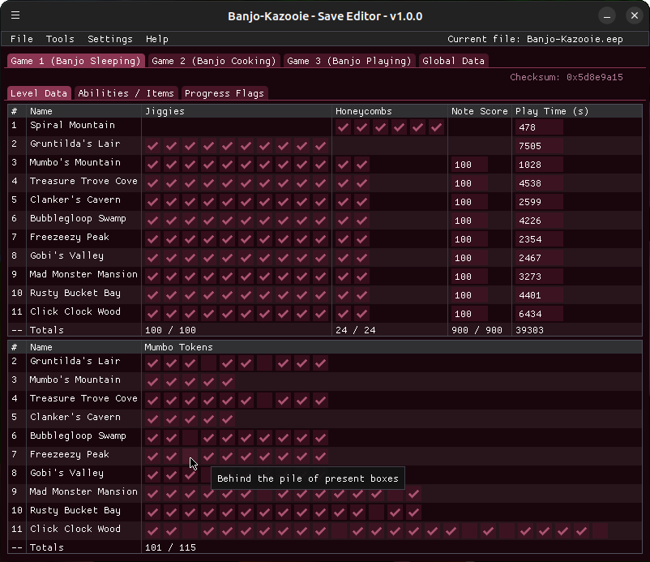Image resolution: width=650 pixels, height=562 pixels.
Task: Edit Treasure Trove Cove play time 4538
Action: tap(539, 183)
